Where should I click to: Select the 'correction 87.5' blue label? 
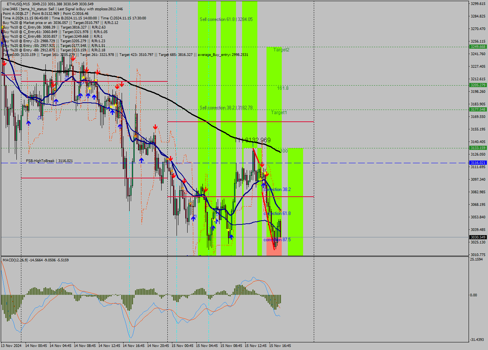click(x=277, y=240)
